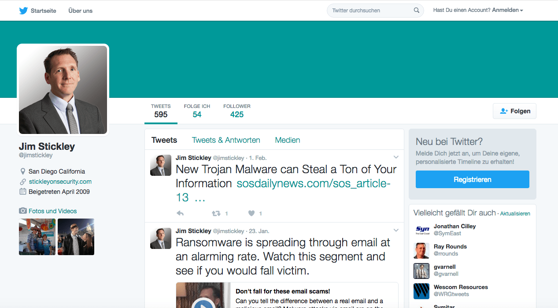
Task: Switch to the Tweets tab
Action: [164, 140]
